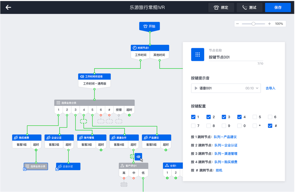
Task: Open the 测试 menu in the top bar
Action: pos(249,7)
